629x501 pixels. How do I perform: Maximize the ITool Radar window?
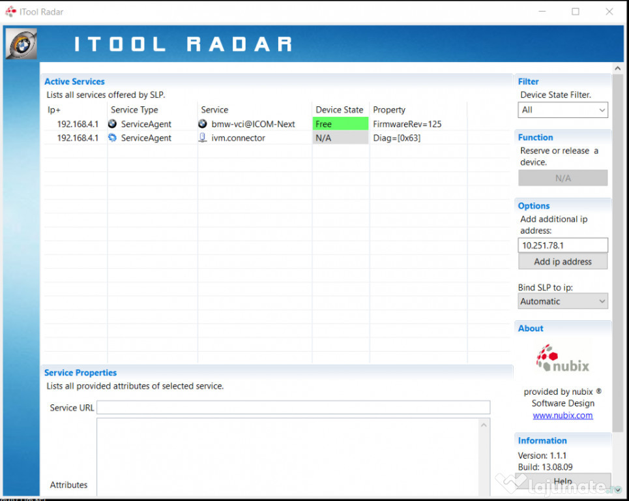[x=576, y=12]
